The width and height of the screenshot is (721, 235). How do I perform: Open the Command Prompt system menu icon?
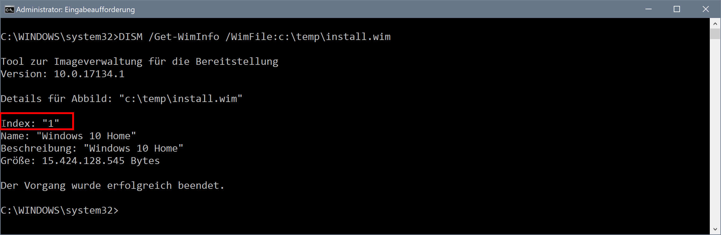pyautogui.click(x=9, y=10)
